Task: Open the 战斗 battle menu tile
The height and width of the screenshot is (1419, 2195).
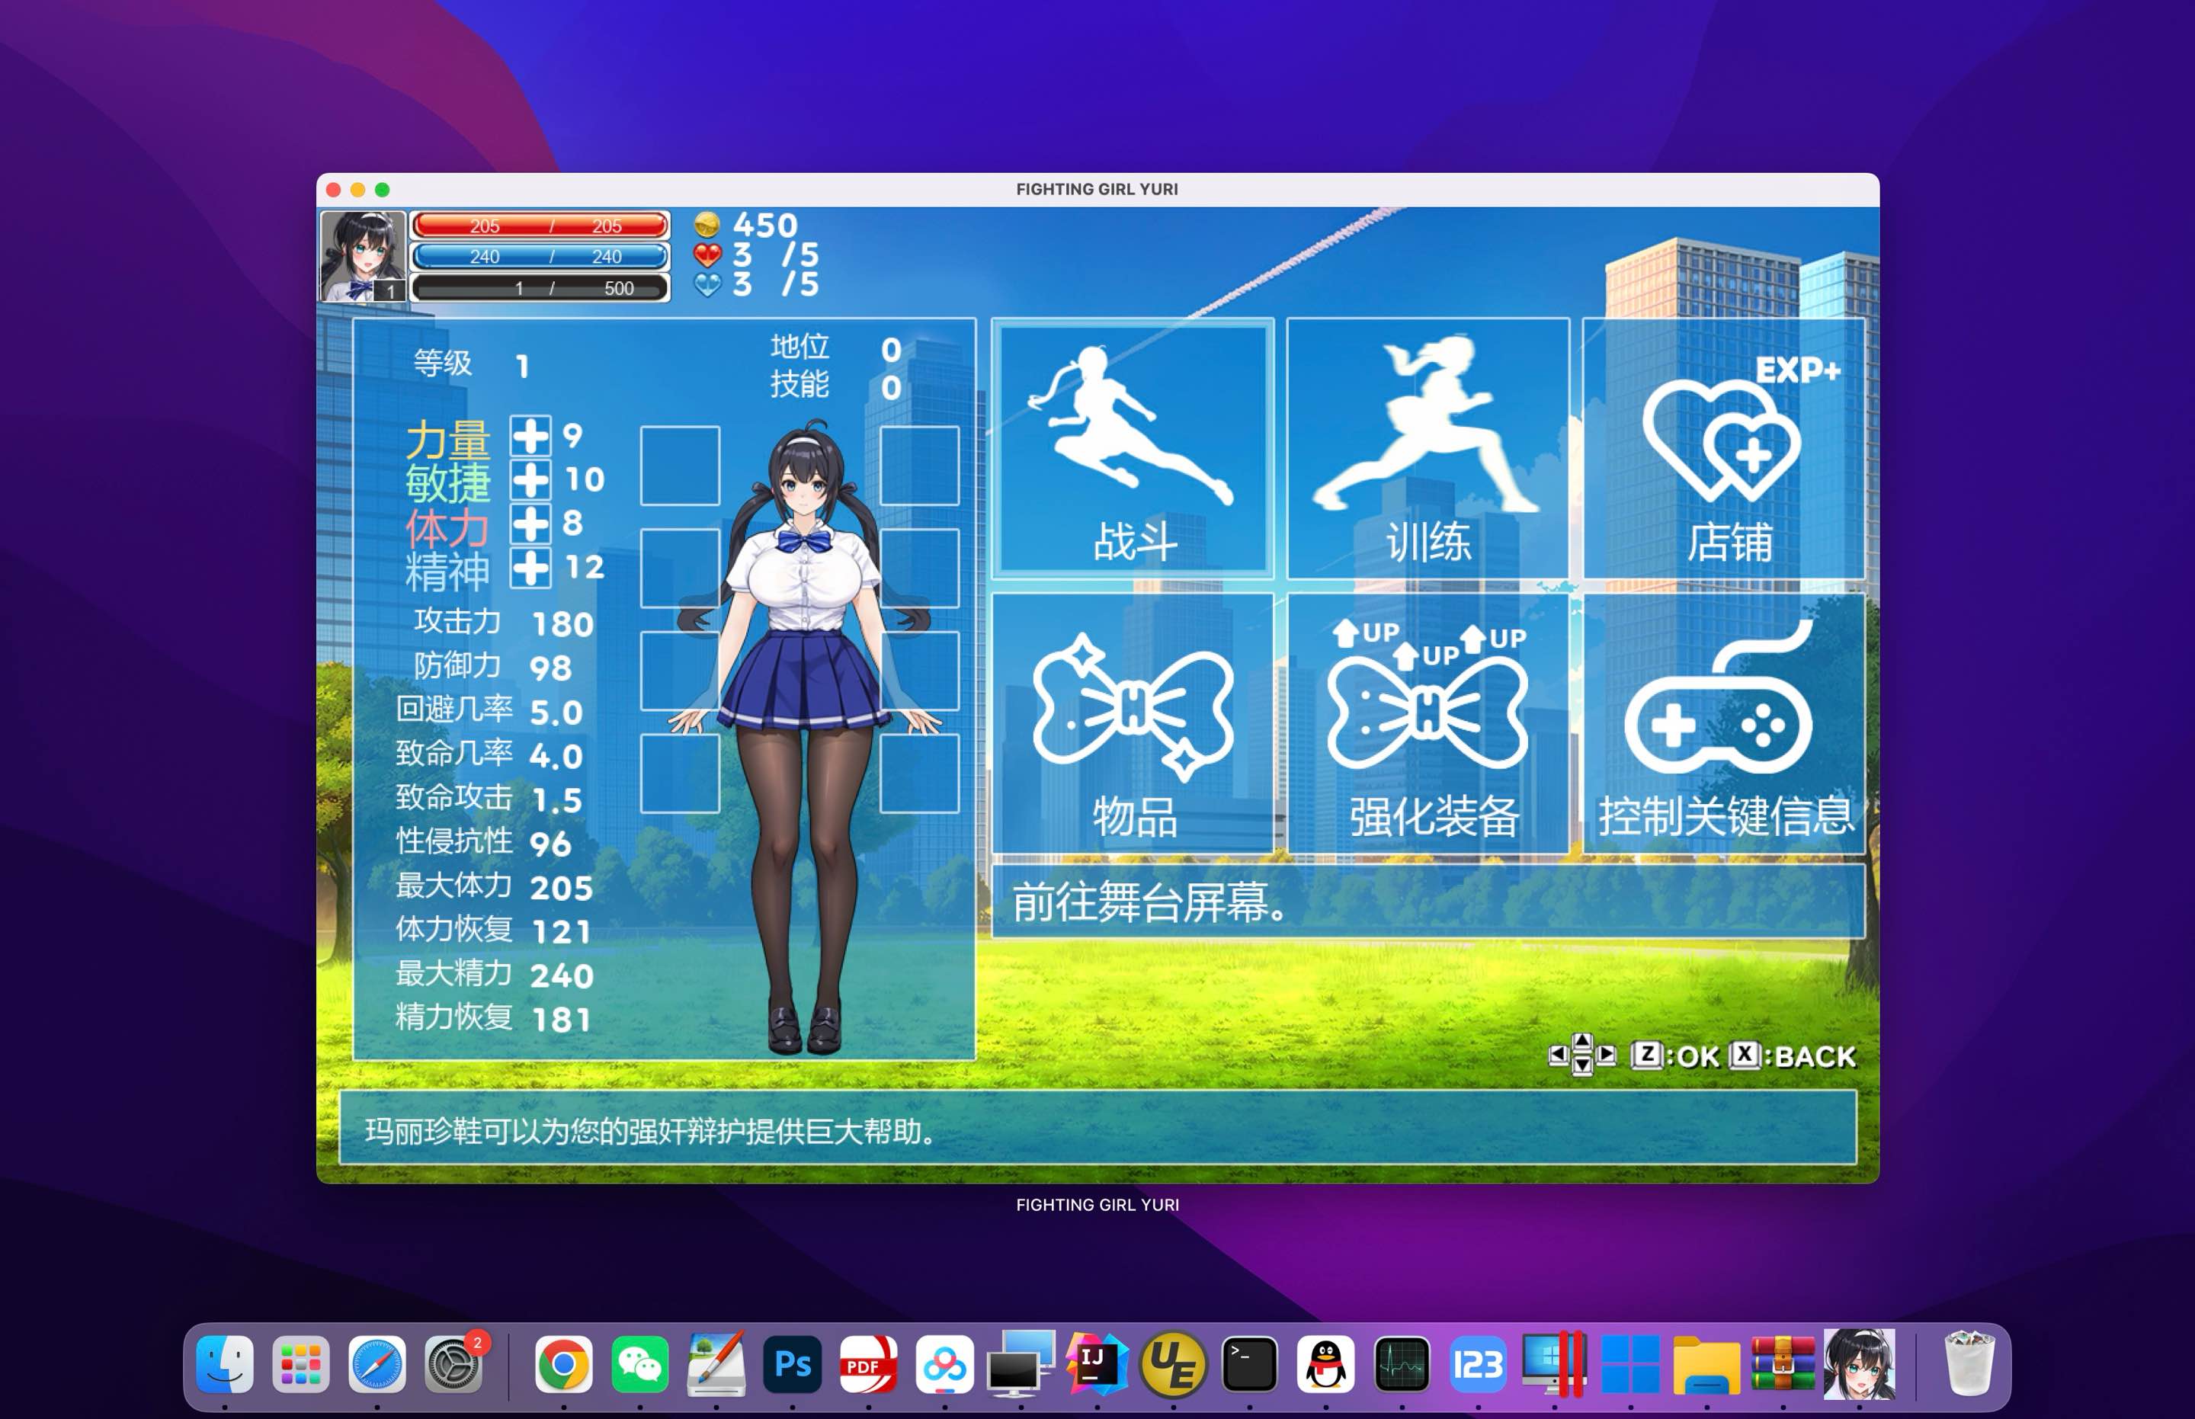Action: click(x=1133, y=449)
